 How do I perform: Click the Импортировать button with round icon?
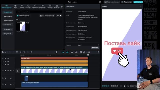click(23, 16)
